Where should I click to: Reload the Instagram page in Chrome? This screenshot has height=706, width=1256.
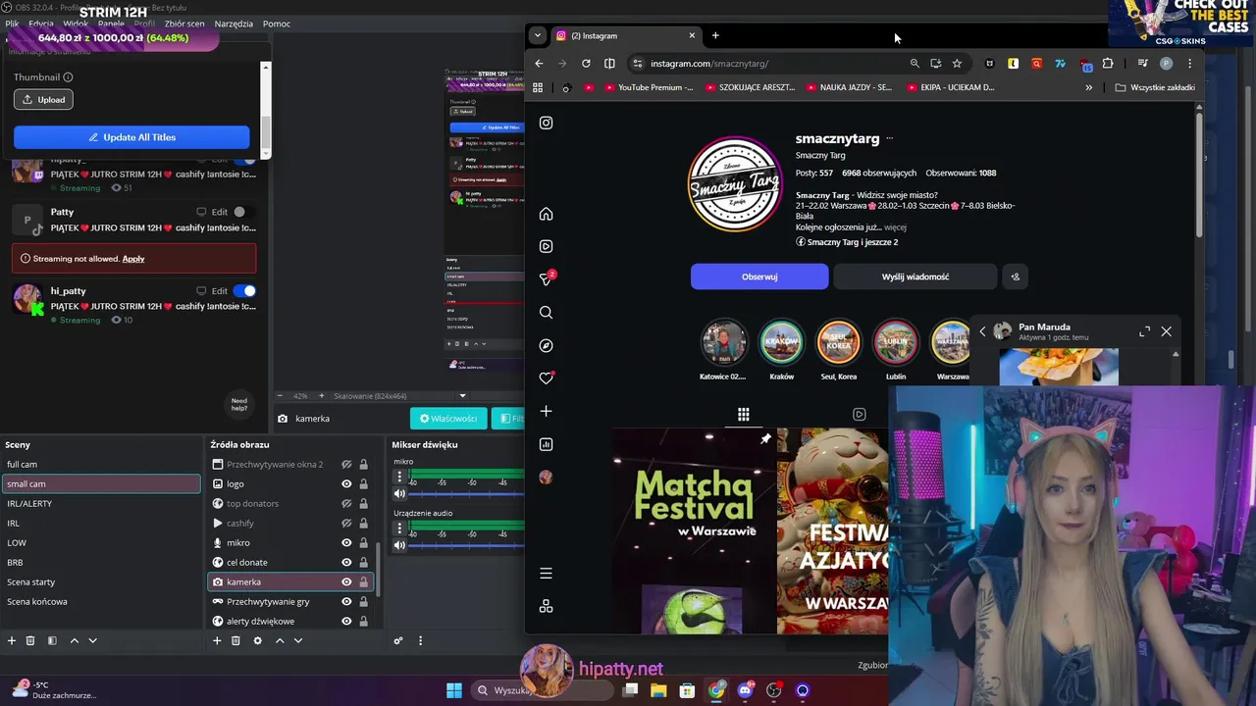pyautogui.click(x=586, y=63)
